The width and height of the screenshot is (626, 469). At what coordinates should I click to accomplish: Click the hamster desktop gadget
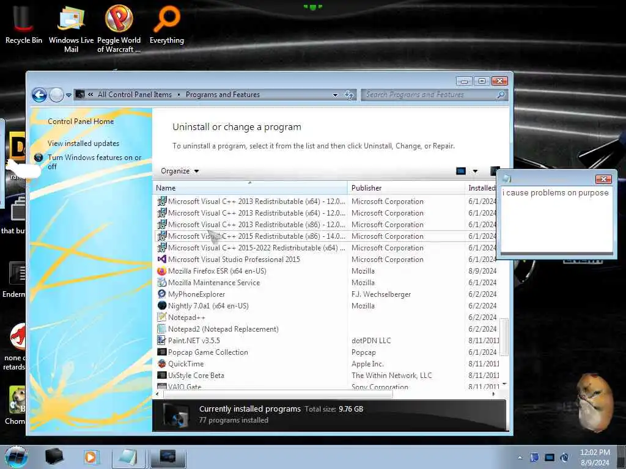(x=595, y=402)
